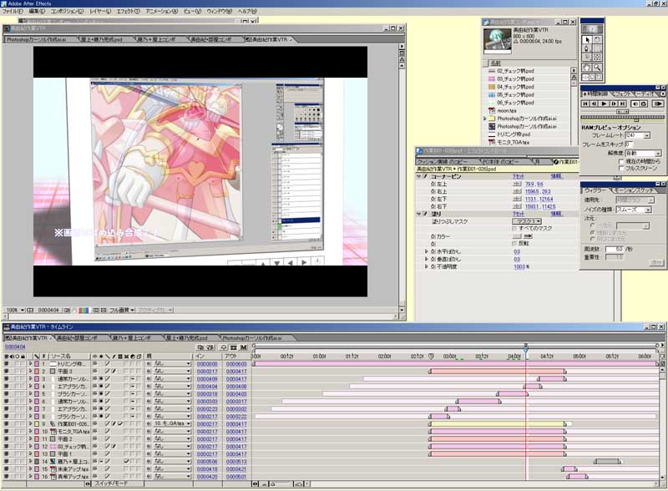Click the stopwatch icon for 左上
The image size is (668, 491).
[433, 184]
